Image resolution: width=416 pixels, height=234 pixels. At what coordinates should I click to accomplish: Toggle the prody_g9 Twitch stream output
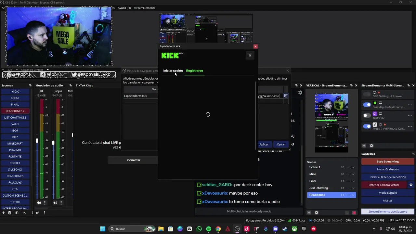pos(367,115)
